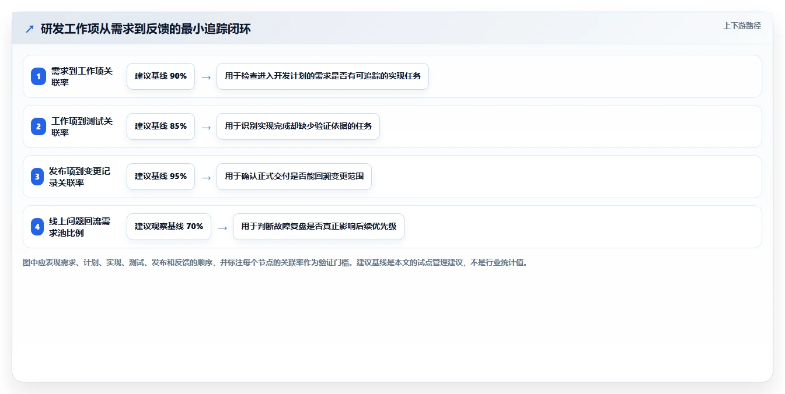The height and width of the screenshot is (394, 785).
Task: Click the arrow after 建议基线 85%
Action: [205, 127]
